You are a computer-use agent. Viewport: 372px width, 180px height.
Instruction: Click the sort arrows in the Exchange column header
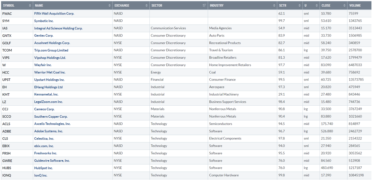pyautogui.click(x=146, y=6)
